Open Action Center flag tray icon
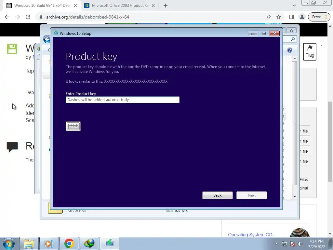The image size is (333, 250). point(292,244)
